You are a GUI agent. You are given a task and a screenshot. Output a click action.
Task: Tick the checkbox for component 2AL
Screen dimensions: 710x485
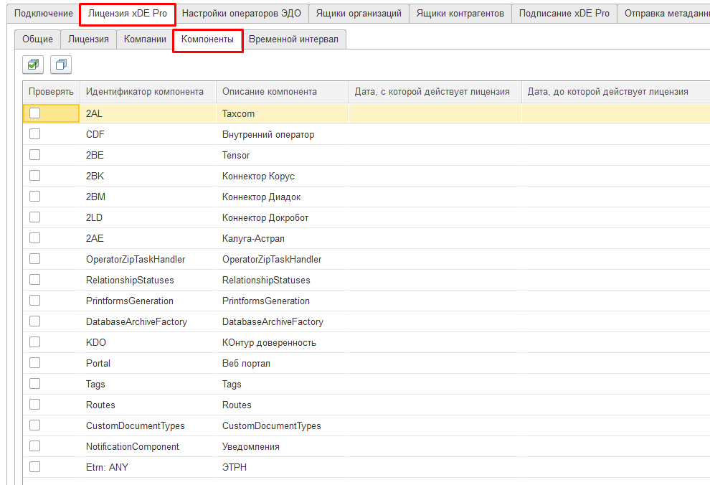[35, 113]
